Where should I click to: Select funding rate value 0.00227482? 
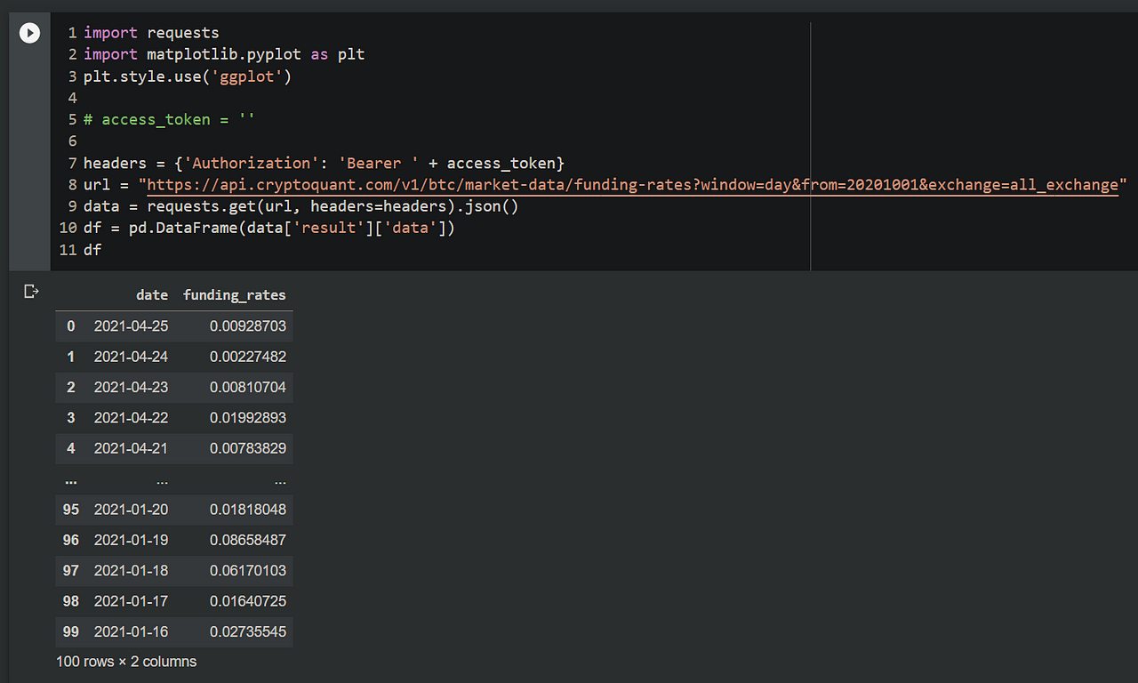pyautogui.click(x=248, y=357)
